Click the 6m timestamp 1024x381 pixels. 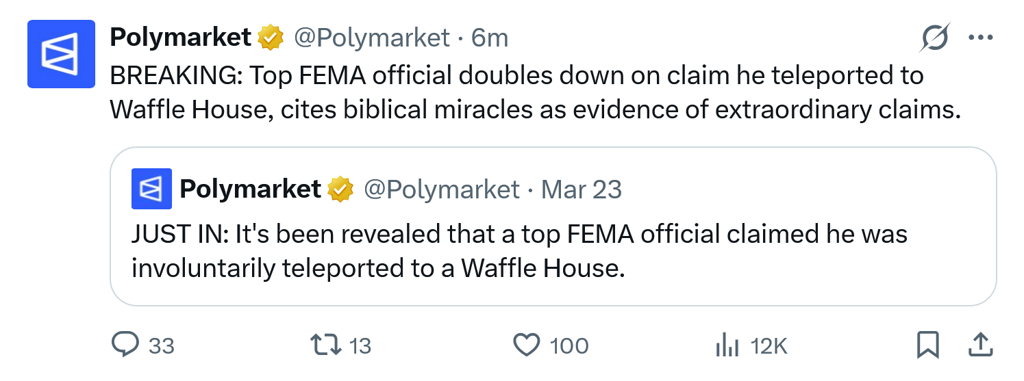pos(490,38)
